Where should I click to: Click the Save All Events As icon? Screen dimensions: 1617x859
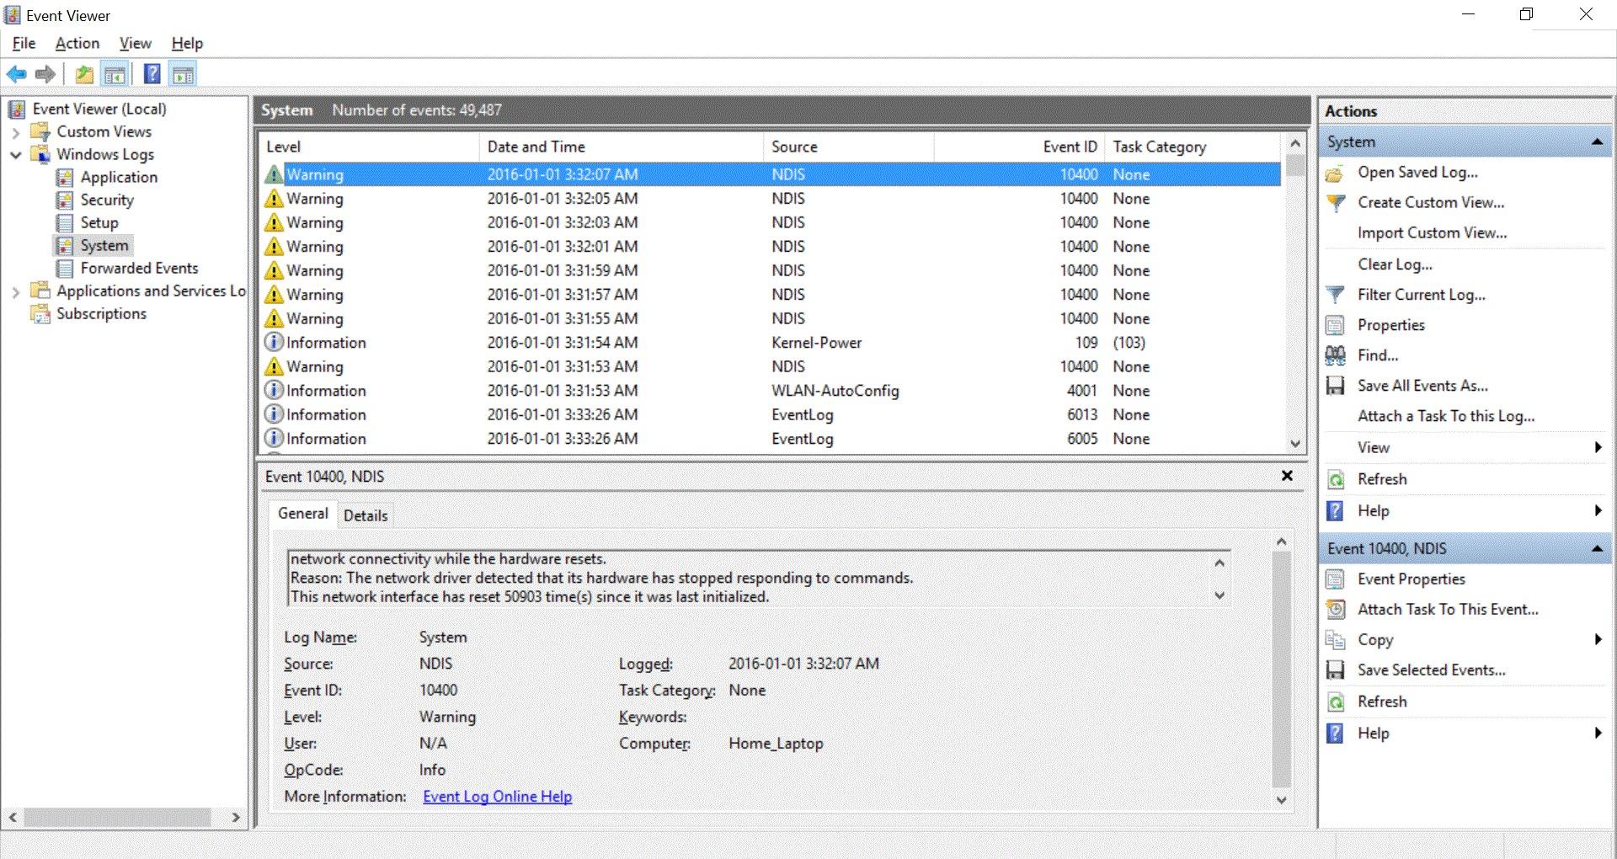pyautogui.click(x=1335, y=386)
